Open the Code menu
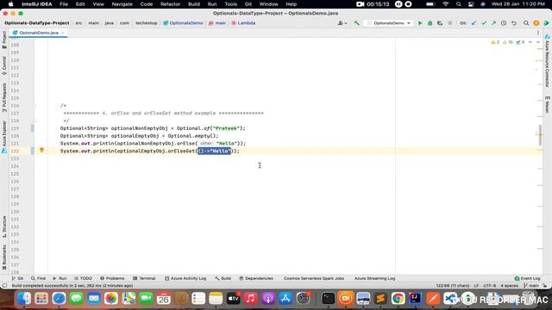Screen dimensions: 552x310 pos(146,4)
